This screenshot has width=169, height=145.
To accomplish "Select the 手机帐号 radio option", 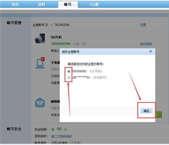I will click(69, 78).
